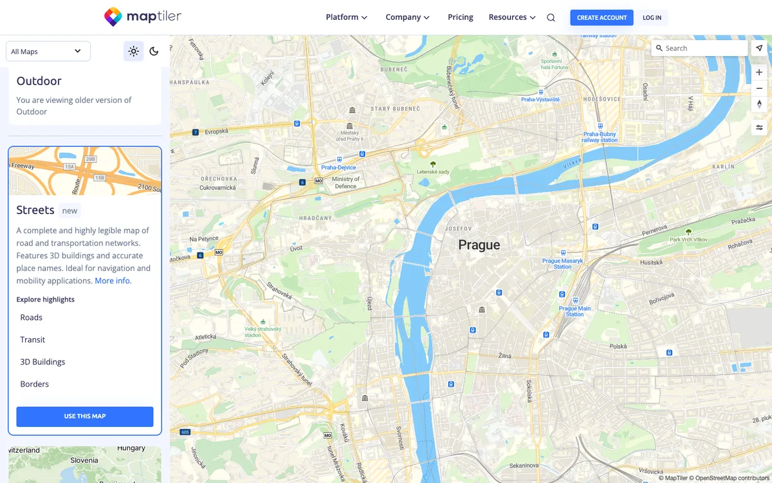Click the Park Vrch Vítkov tree icon
This screenshot has width=772, height=483.
coord(688,232)
